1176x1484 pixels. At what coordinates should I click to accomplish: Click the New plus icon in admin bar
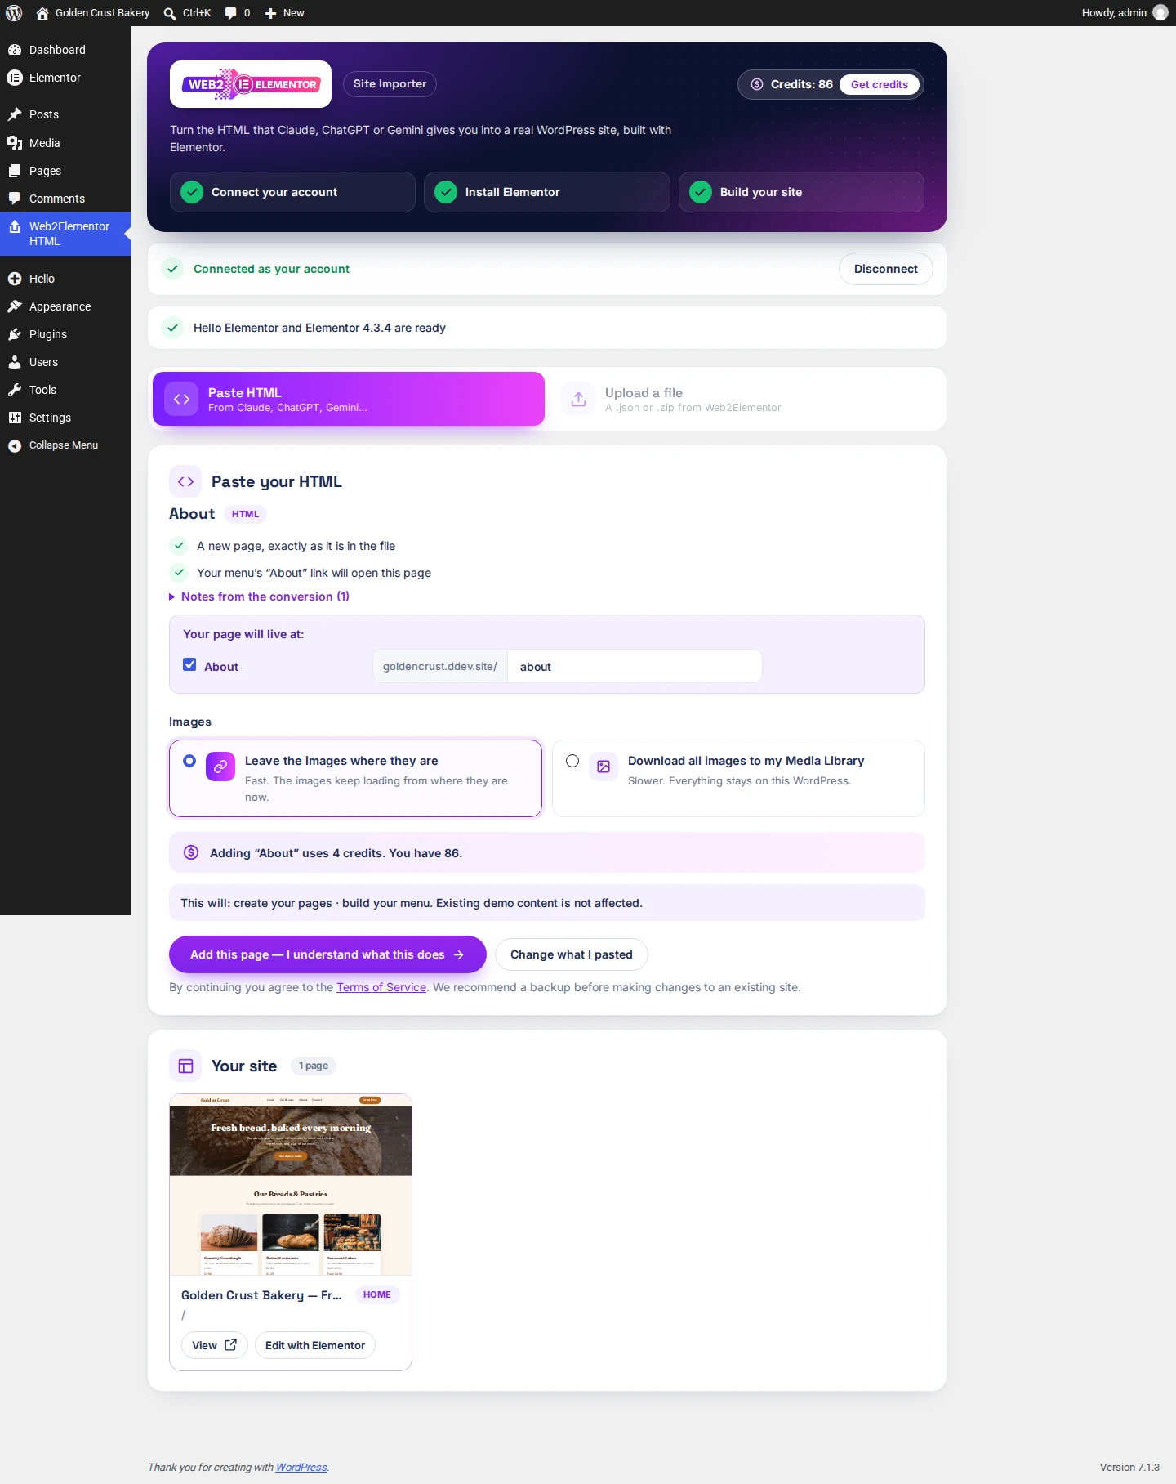(271, 13)
